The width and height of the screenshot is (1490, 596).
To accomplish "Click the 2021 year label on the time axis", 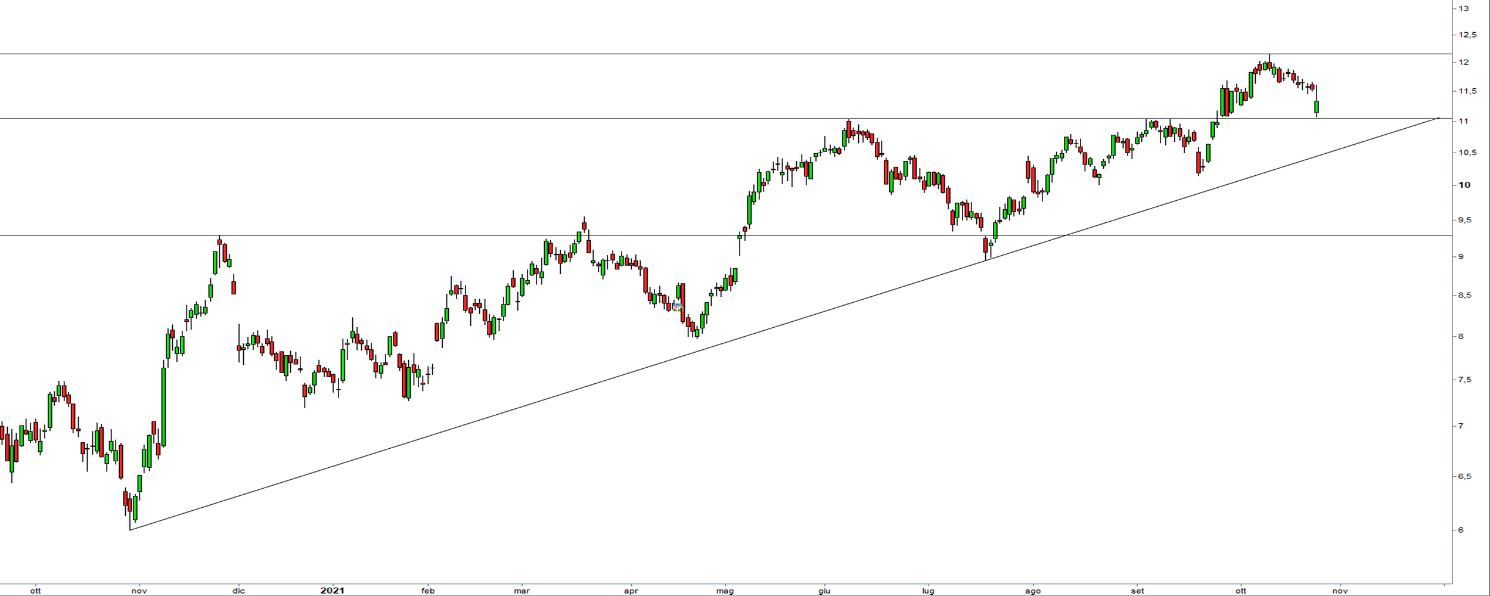I will tap(332, 591).
